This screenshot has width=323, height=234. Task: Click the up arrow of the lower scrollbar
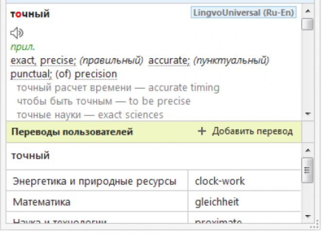click(308, 150)
